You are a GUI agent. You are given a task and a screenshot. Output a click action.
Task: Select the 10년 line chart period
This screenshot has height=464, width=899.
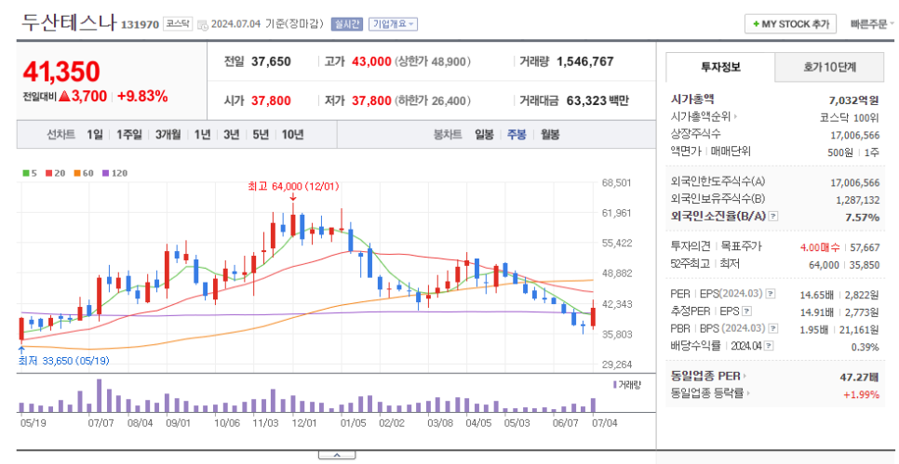tap(292, 135)
